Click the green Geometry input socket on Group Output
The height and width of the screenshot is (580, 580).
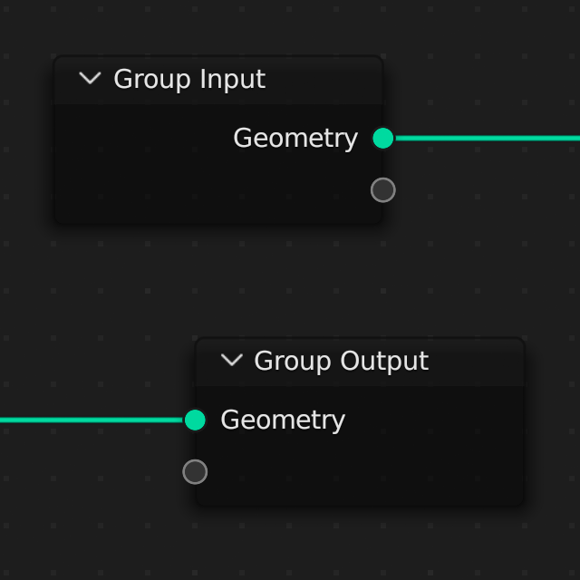pos(195,420)
